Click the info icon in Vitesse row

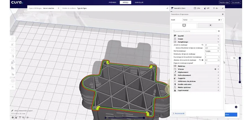215,69
